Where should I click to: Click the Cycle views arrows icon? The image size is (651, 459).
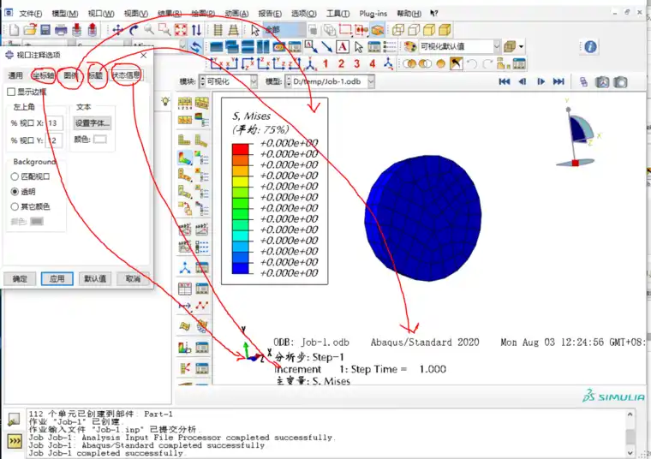pyautogui.click(x=196, y=30)
